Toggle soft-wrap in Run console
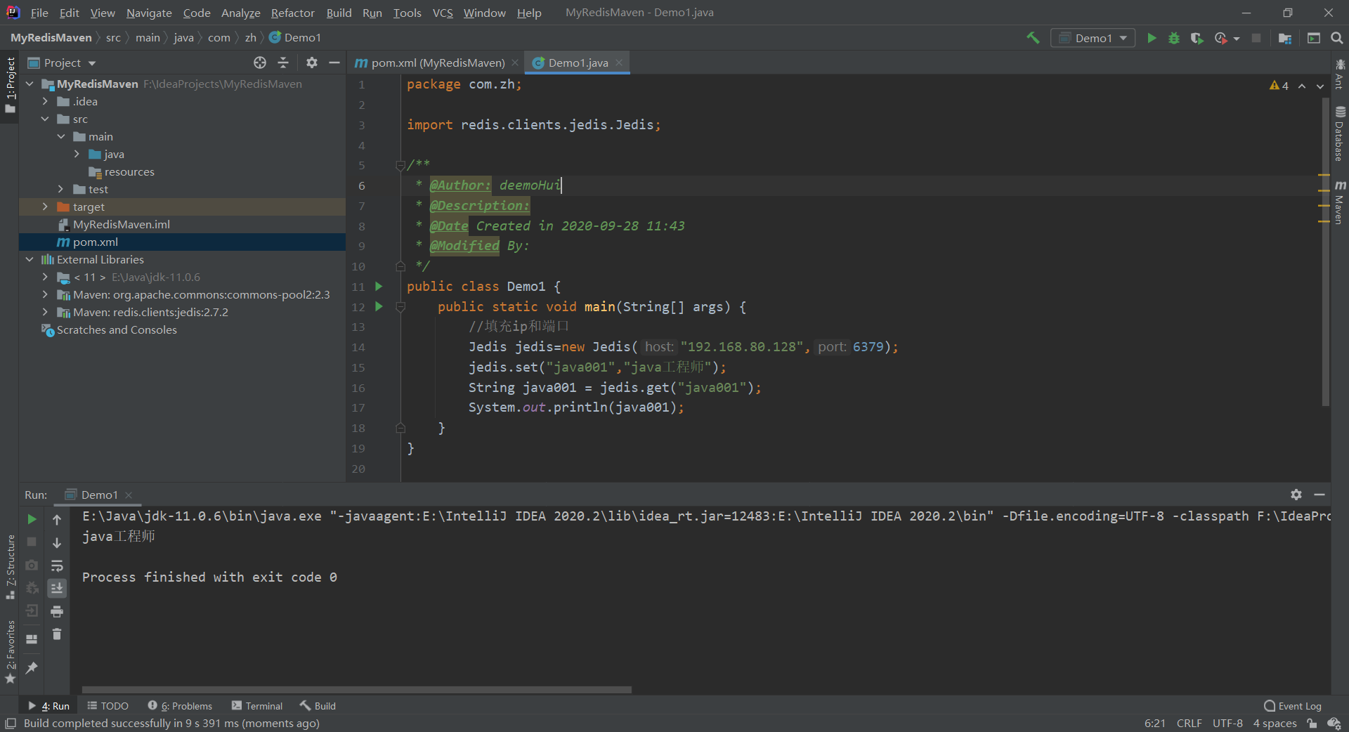The image size is (1349, 732). coord(57,566)
